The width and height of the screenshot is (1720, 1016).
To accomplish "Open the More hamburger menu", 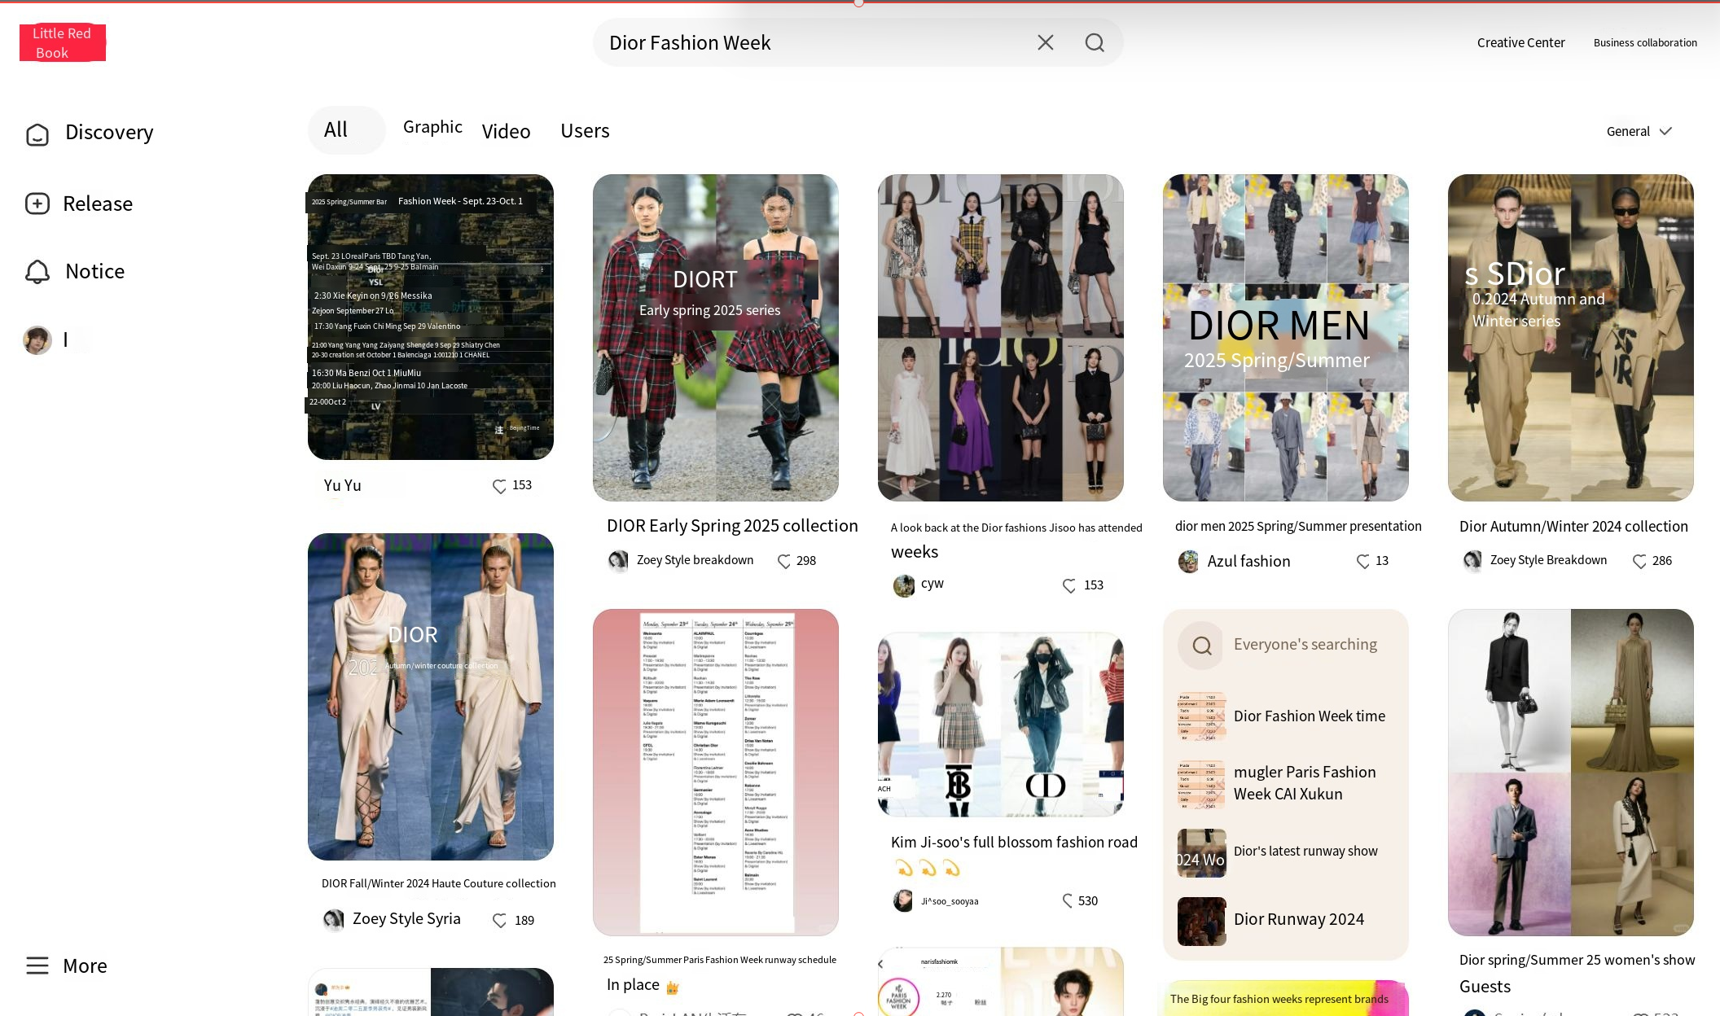I will pyautogui.click(x=37, y=966).
